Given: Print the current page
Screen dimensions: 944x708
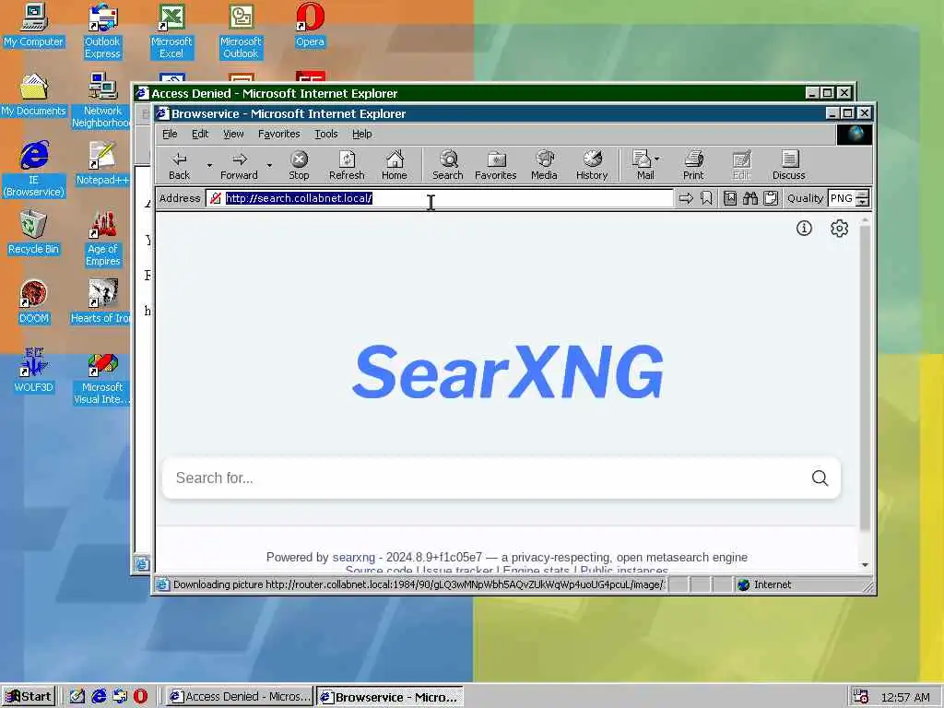Looking at the screenshot, I should coord(693,165).
